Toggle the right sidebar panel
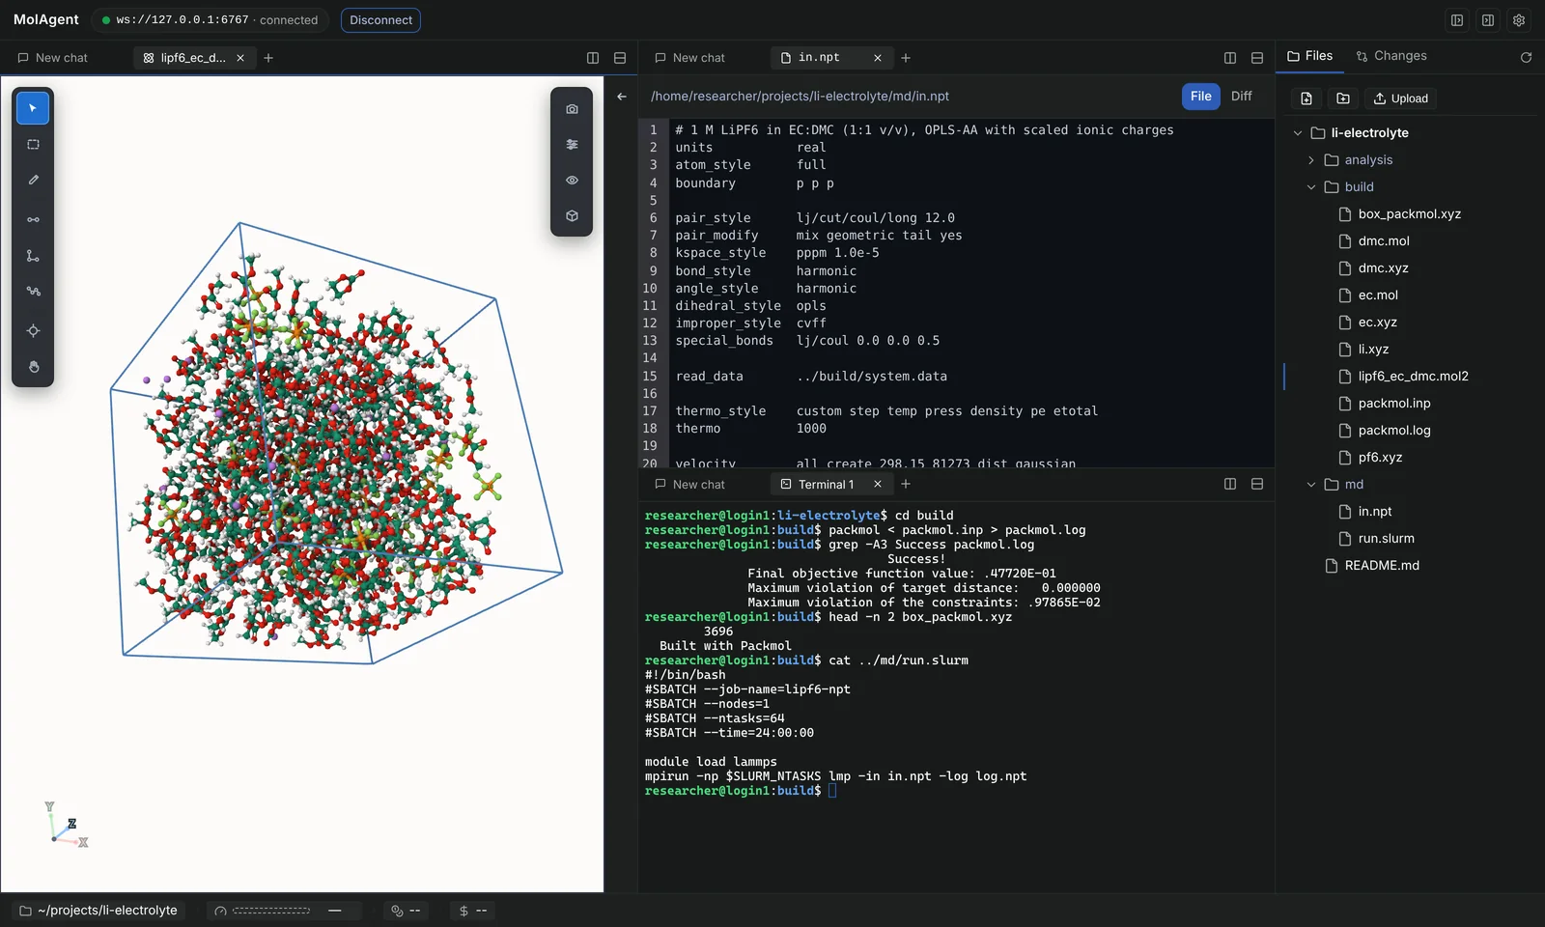Viewport: 1545px width, 927px height. [x=1488, y=20]
